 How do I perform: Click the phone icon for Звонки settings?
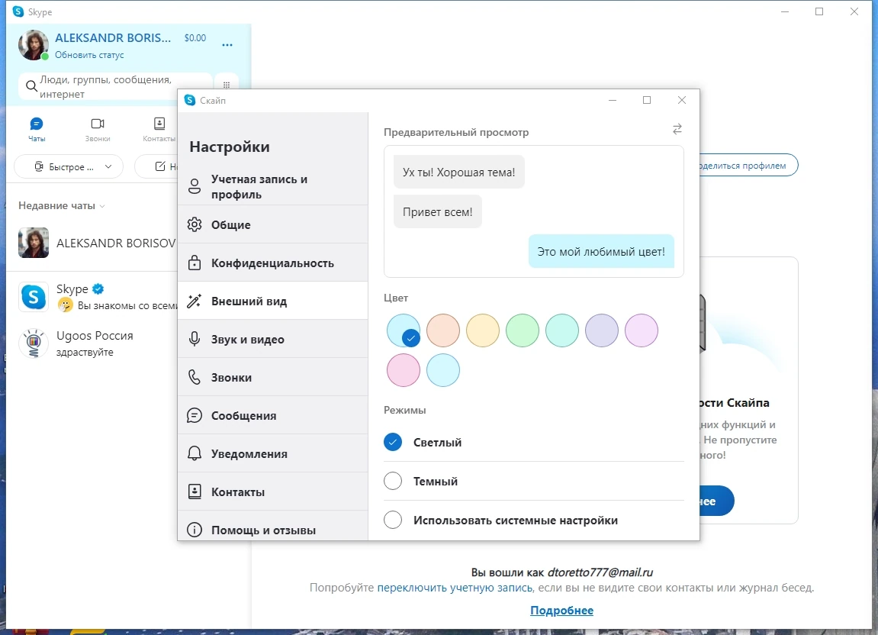pyautogui.click(x=195, y=377)
